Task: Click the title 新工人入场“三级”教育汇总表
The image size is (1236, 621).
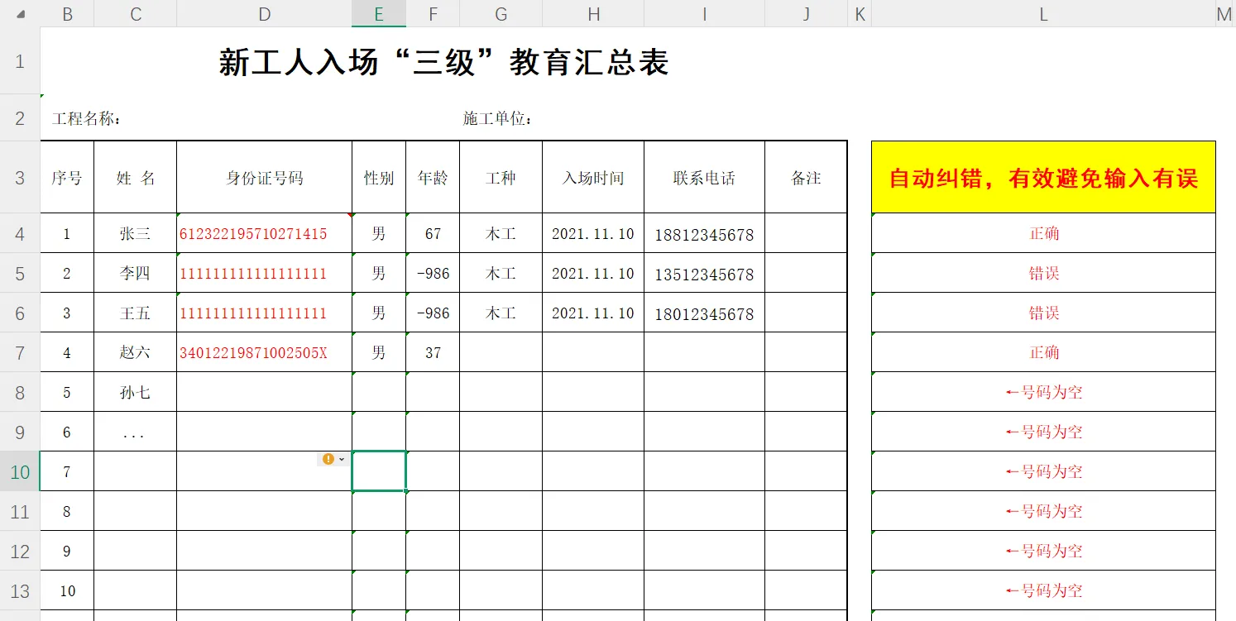Action: tap(443, 62)
